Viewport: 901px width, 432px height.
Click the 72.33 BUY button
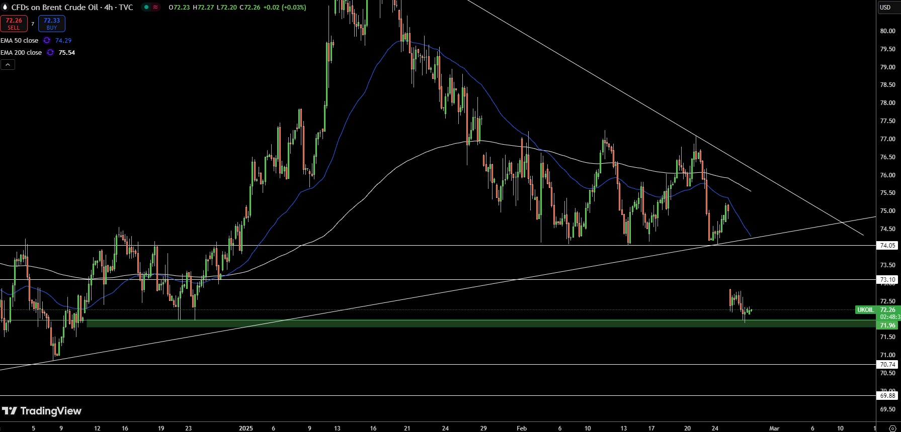point(52,24)
